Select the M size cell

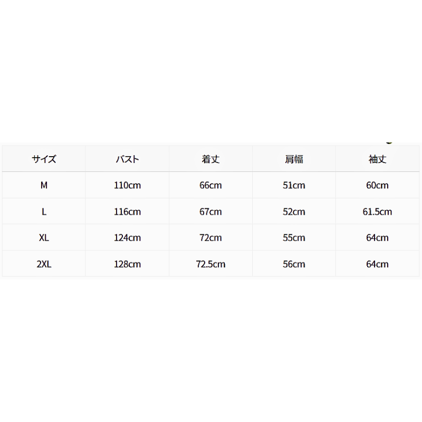[44, 185]
